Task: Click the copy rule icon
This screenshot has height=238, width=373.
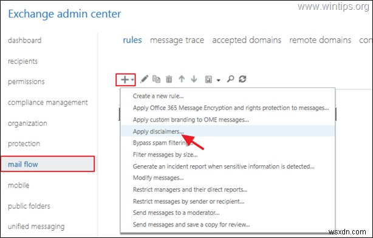Action: click(x=156, y=79)
